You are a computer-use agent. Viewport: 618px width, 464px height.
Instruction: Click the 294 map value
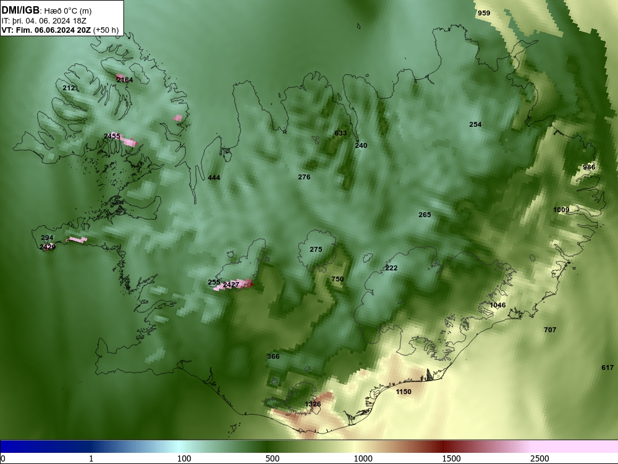(47, 238)
